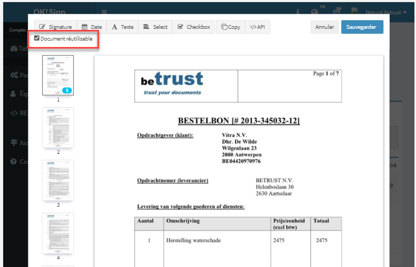Open the team person icon in sidebar
The width and height of the screenshot is (416, 267).
click(13, 93)
